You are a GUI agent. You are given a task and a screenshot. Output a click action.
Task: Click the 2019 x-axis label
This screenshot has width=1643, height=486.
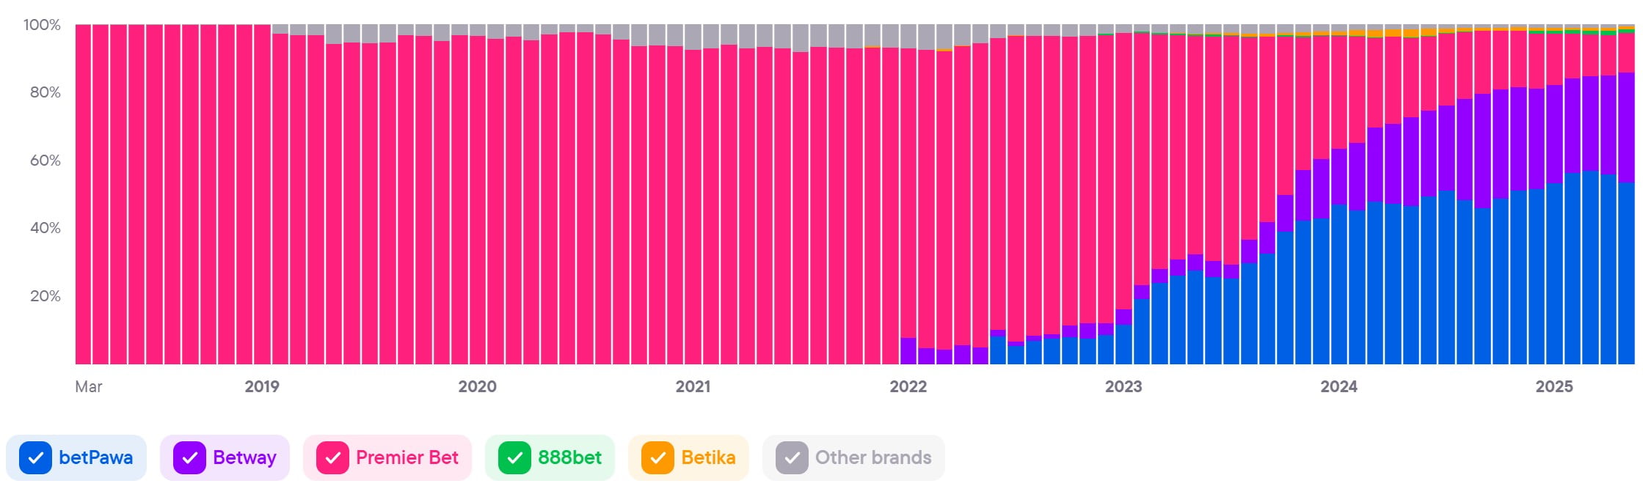coord(262,387)
